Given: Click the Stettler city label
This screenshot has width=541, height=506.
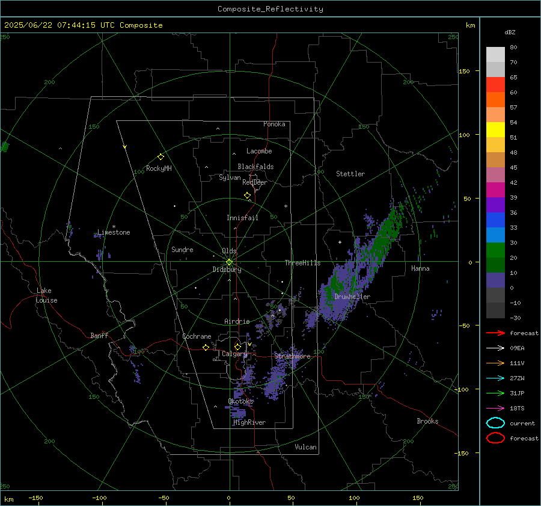Looking at the screenshot, I should (x=350, y=174).
